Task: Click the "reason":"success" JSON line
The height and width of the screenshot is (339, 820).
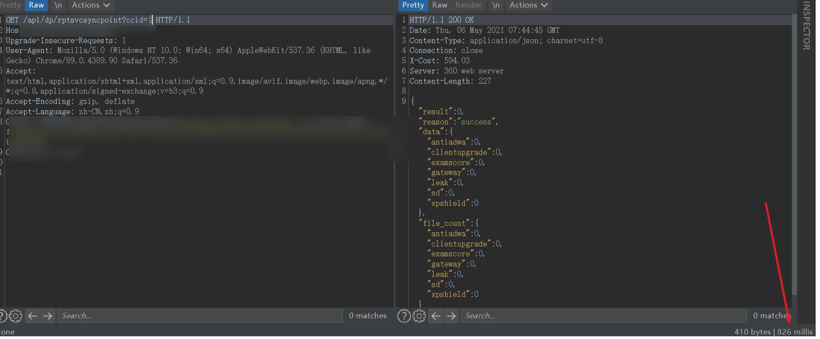Action: click(458, 122)
